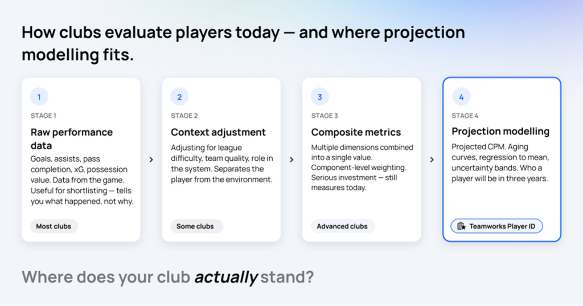The width and height of the screenshot is (583, 306).
Task: Select the Advanced clubs tag
Action: [x=343, y=226]
